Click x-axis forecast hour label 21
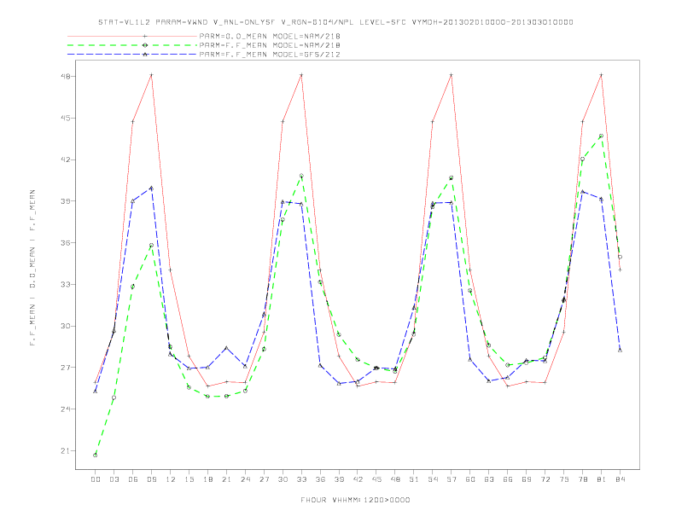The image size is (676, 522). [x=226, y=479]
